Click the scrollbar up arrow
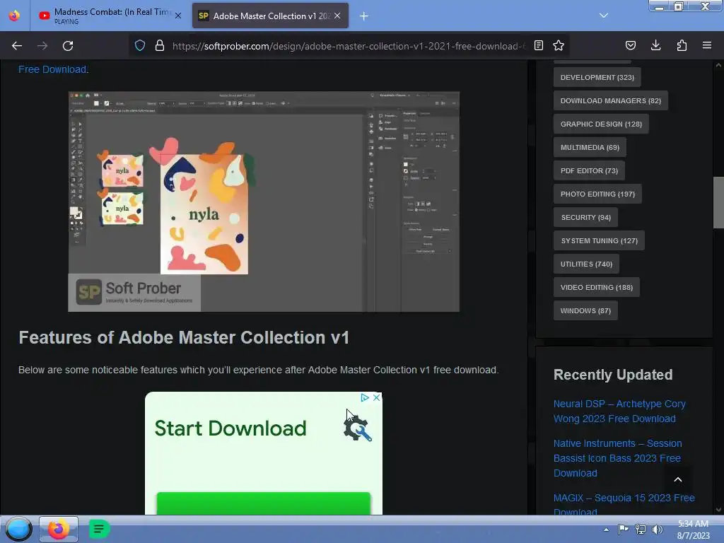The image size is (724, 543). 718,66
